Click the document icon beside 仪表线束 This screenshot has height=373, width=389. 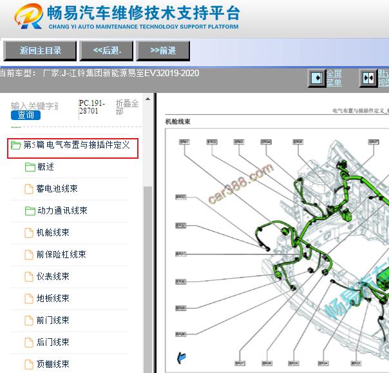click(x=29, y=277)
